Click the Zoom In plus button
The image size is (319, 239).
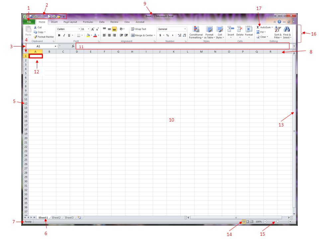(290, 222)
